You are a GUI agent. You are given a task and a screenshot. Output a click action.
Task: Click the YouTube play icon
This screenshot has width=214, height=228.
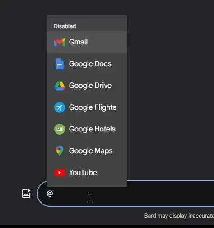click(x=60, y=173)
